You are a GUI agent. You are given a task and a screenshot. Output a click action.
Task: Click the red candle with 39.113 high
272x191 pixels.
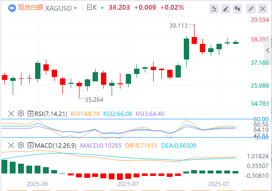coord(194,40)
